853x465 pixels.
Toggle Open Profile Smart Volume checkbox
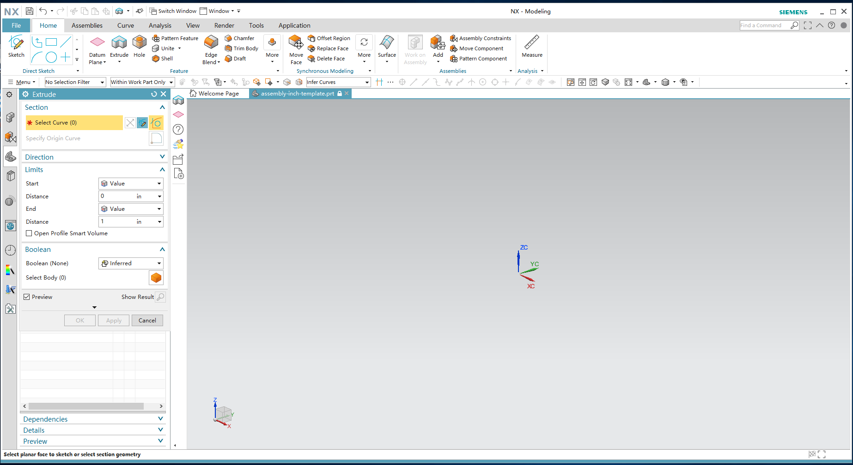tap(29, 233)
